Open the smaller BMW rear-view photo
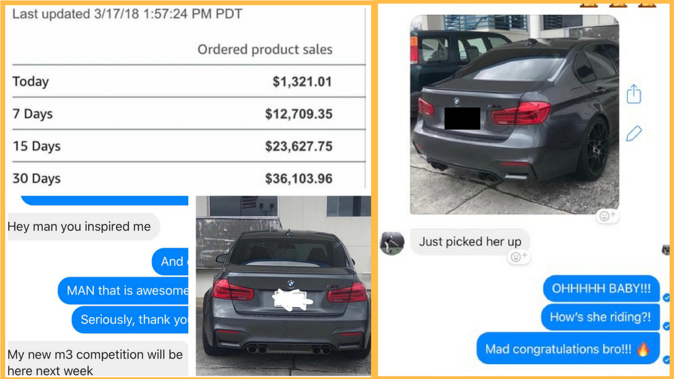 (283, 285)
